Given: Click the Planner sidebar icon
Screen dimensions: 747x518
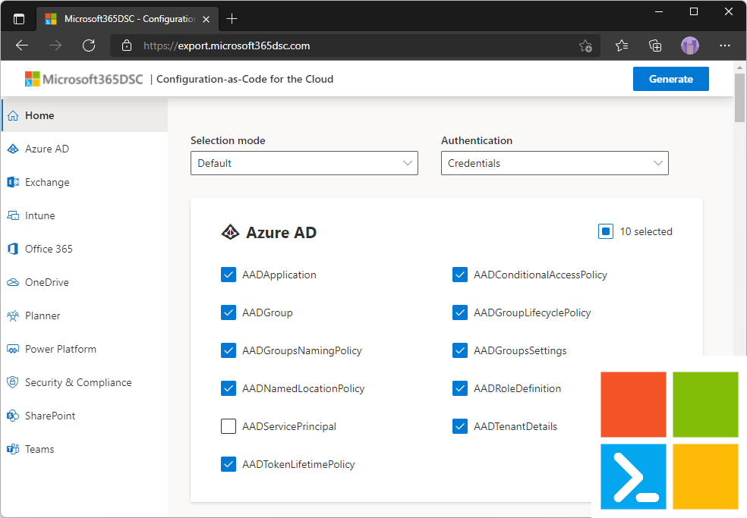Looking at the screenshot, I should (13, 316).
